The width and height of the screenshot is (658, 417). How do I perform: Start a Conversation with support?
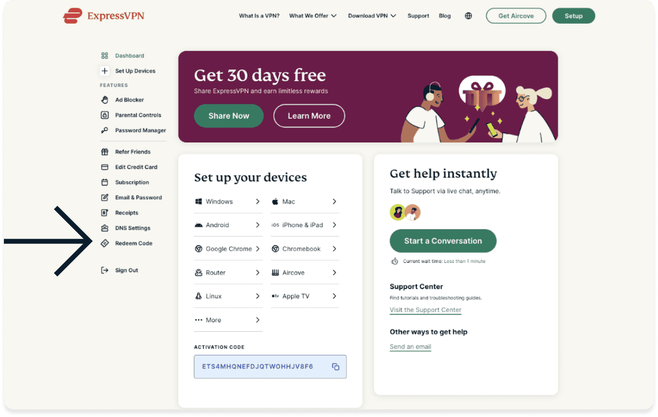[443, 241]
